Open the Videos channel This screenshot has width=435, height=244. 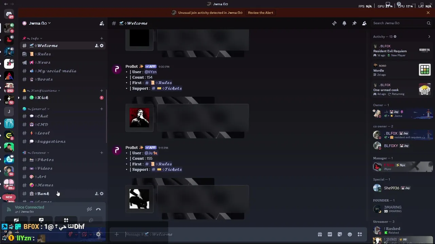coord(63,168)
